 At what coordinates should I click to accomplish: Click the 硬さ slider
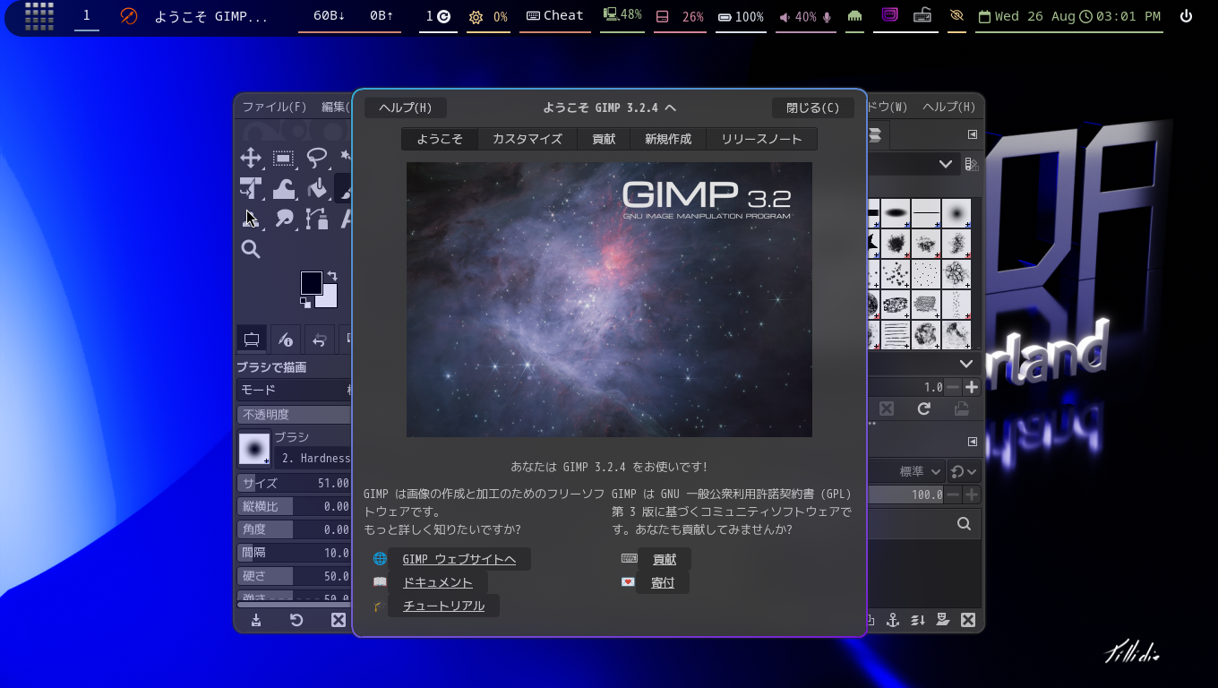(295, 576)
